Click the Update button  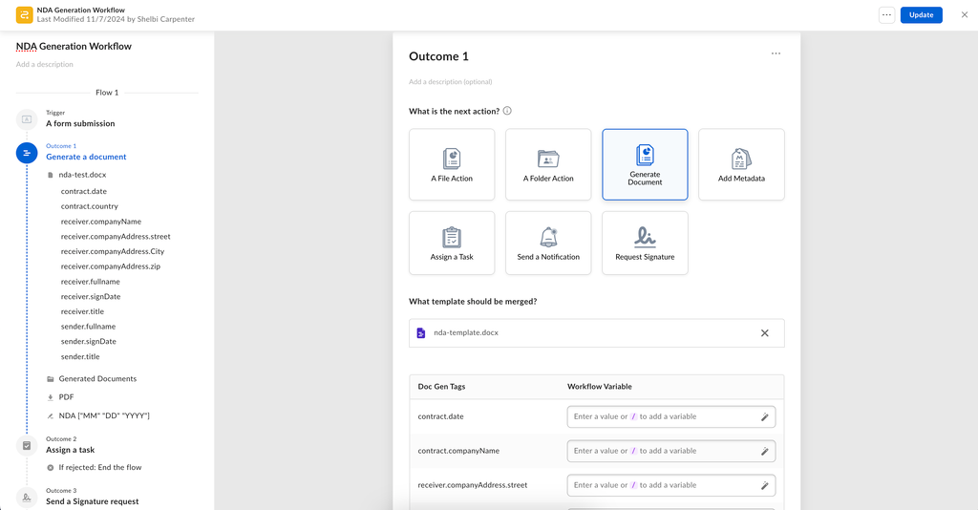coord(921,15)
